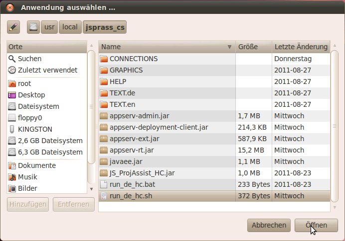
Task: Navigate to the usr path segment
Action: (49, 27)
